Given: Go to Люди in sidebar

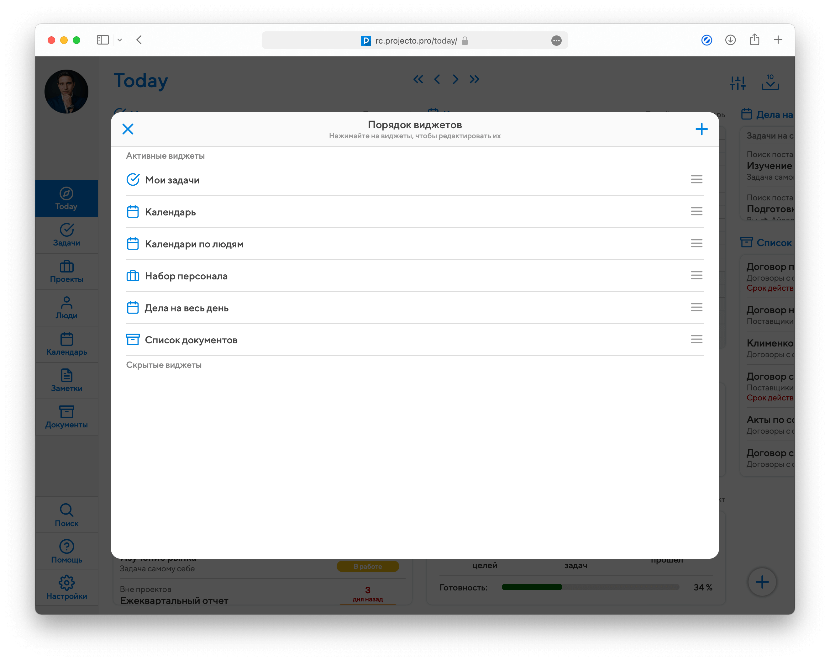Looking at the screenshot, I should tap(66, 308).
